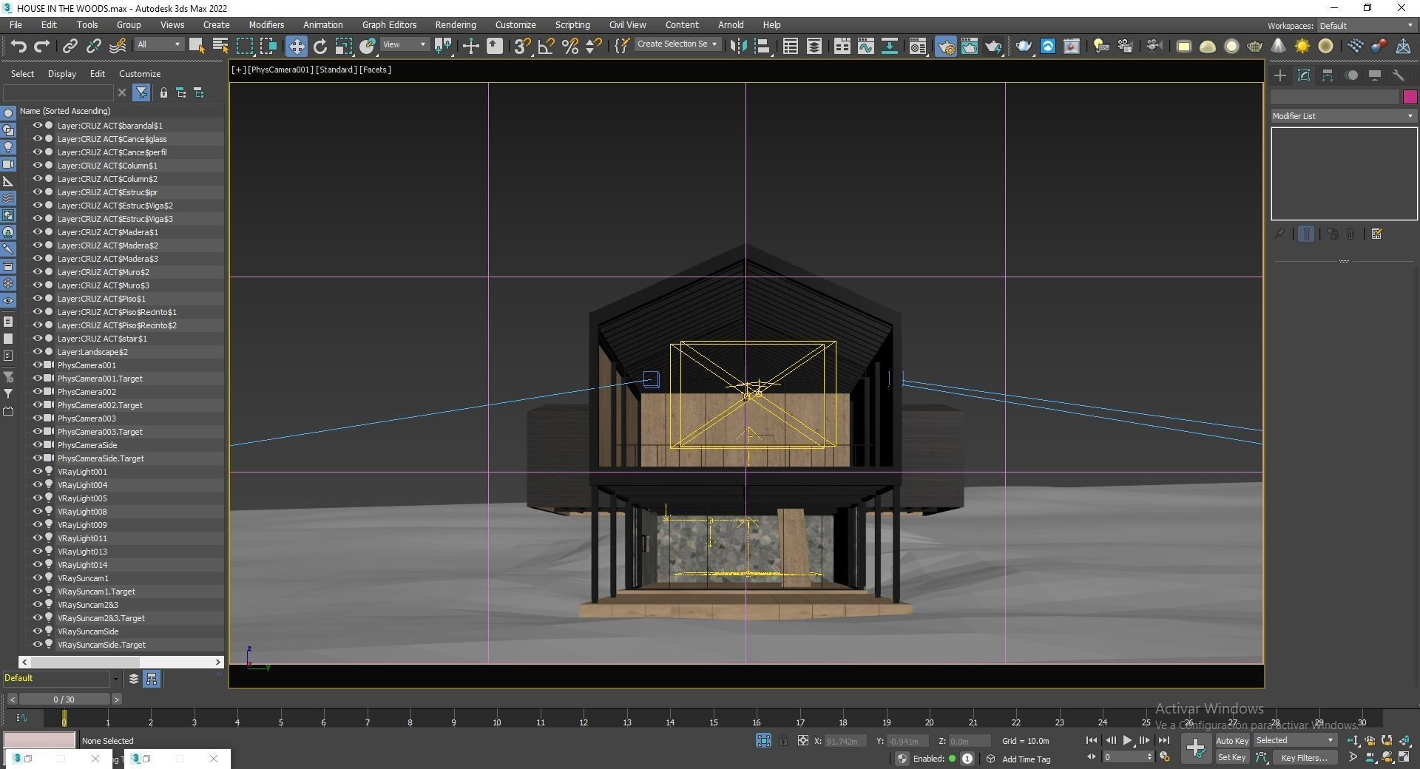
Task: Click the Key Filters button
Action: [1304, 757]
